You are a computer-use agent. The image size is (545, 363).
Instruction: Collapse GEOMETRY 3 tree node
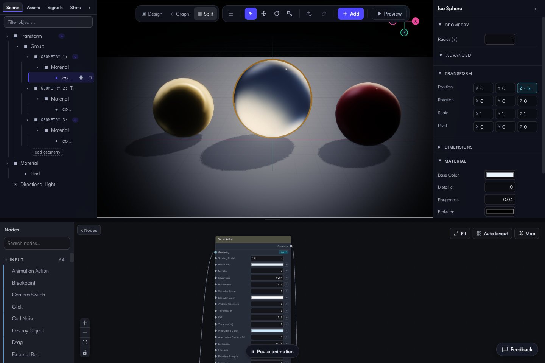[x=28, y=120]
